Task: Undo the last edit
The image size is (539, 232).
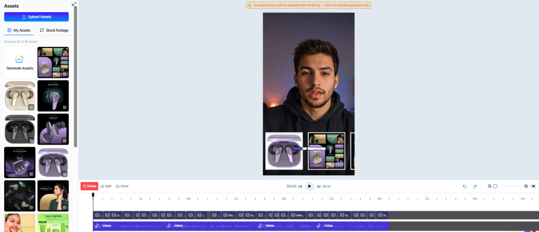Action: pyautogui.click(x=464, y=186)
